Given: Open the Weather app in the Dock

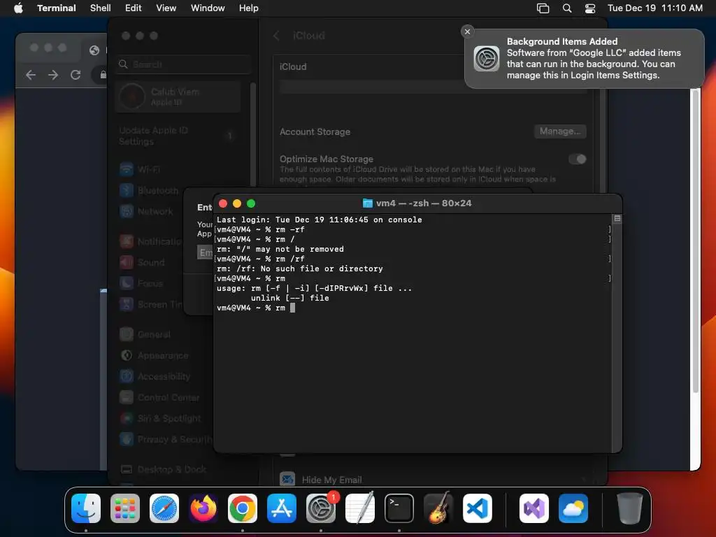Looking at the screenshot, I should [x=573, y=508].
